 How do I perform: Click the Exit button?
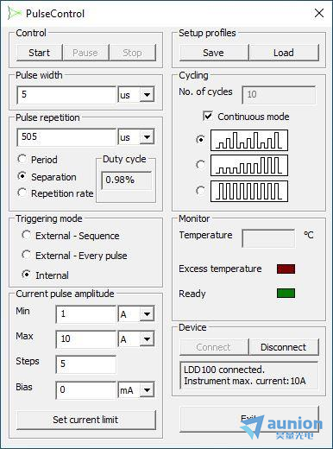pos(249,419)
